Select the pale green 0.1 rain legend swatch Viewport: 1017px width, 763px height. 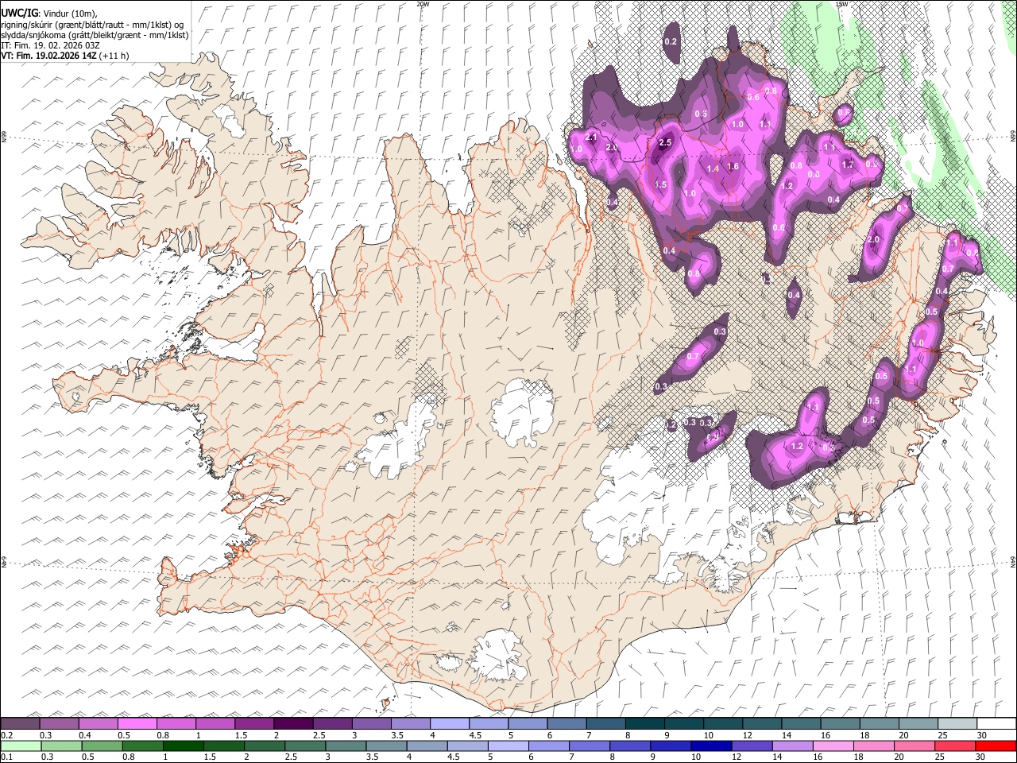(x=21, y=746)
